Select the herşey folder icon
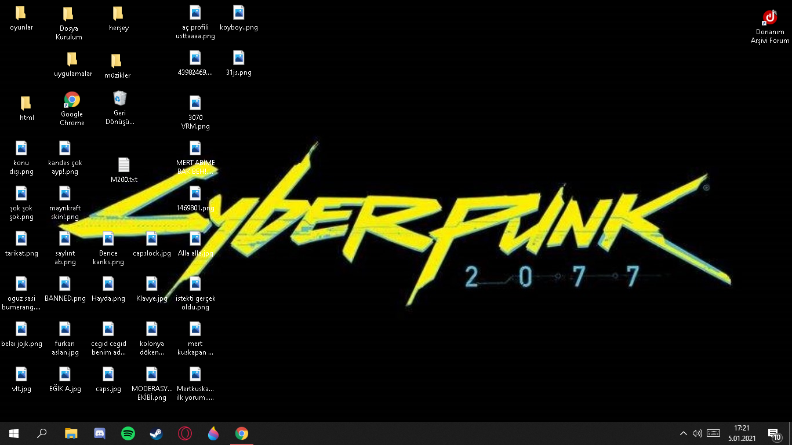Screen dimensions: 792x445 [118, 19]
